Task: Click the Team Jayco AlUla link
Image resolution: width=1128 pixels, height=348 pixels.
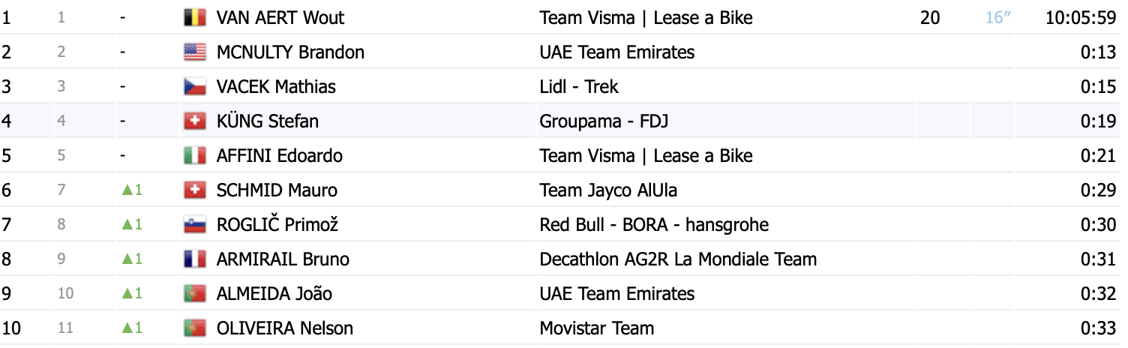Action: click(608, 190)
